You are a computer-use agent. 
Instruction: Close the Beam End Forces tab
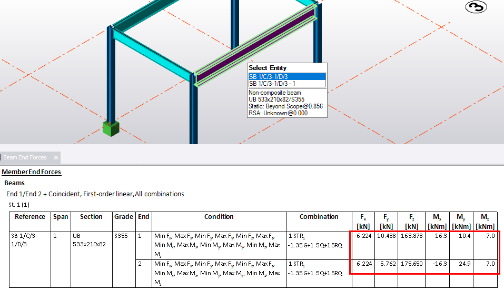coord(56,157)
